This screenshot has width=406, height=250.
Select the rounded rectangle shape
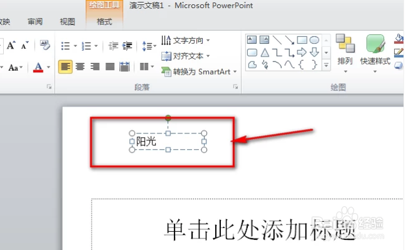pyautogui.click(x=252, y=53)
